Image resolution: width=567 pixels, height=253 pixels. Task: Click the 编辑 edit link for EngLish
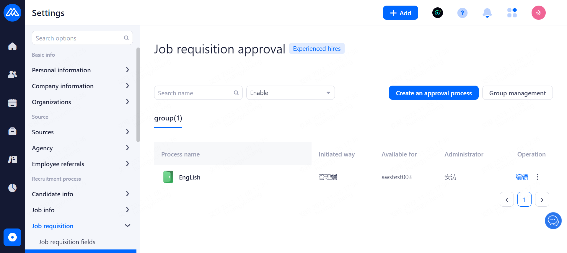click(x=522, y=177)
